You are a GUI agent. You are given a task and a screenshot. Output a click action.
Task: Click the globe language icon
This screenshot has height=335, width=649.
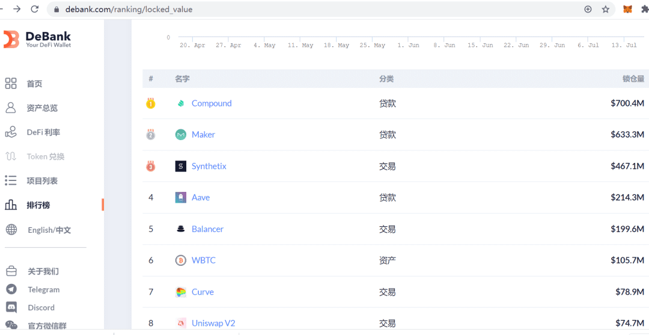point(11,229)
